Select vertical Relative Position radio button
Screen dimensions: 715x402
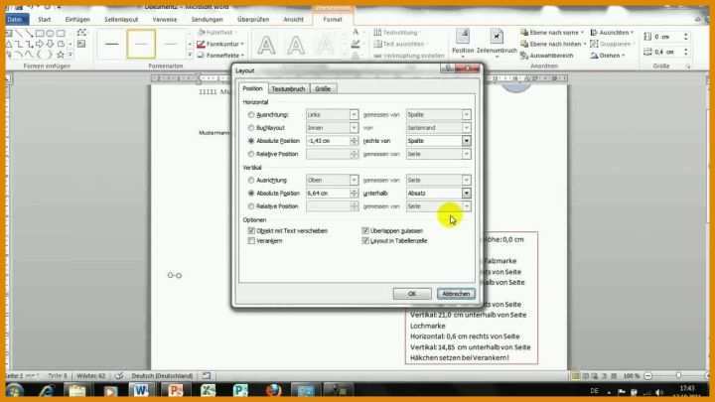click(x=251, y=206)
